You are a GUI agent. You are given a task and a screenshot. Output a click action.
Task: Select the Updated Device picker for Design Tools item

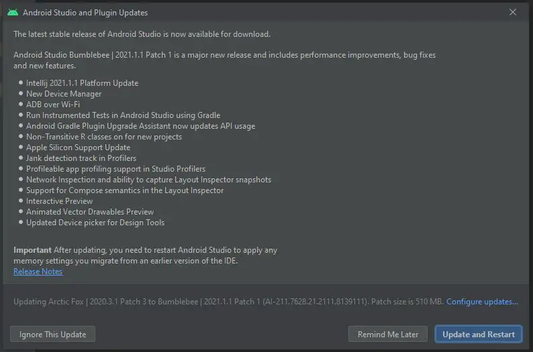click(x=95, y=223)
